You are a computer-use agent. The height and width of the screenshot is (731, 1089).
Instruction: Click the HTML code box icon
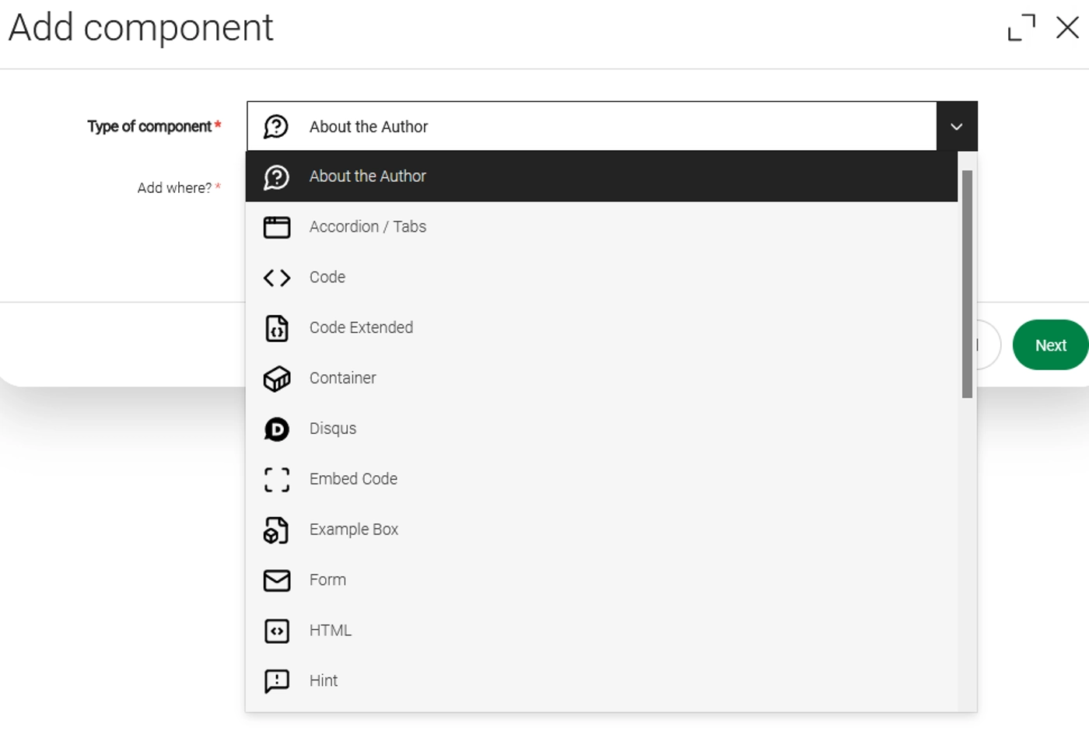point(276,631)
